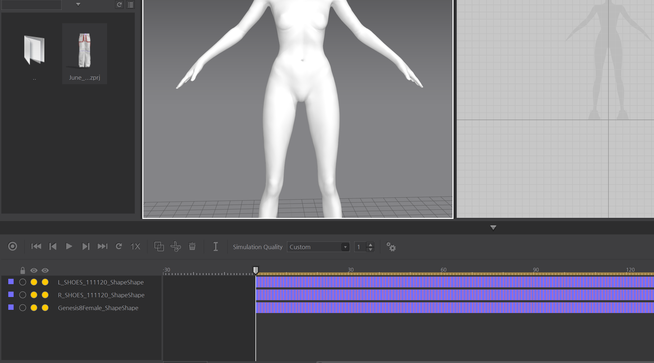Toggle the lock circle for R_SHOES
Screen dimensions: 654x363
click(x=23, y=295)
